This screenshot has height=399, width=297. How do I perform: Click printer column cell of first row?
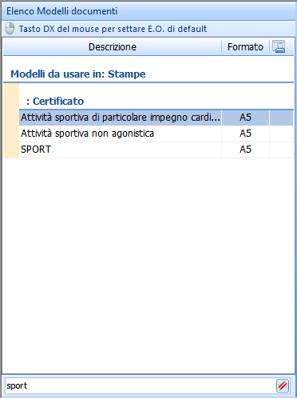[x=282, y=118]
